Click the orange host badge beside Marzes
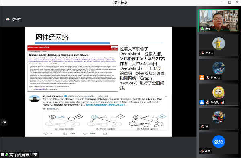Screen dimensions: 241x158 pyautogui.click(x=202, y=78)
